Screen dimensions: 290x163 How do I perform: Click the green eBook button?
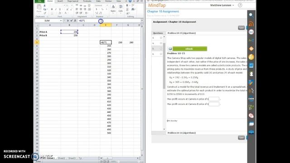point(190,49)
